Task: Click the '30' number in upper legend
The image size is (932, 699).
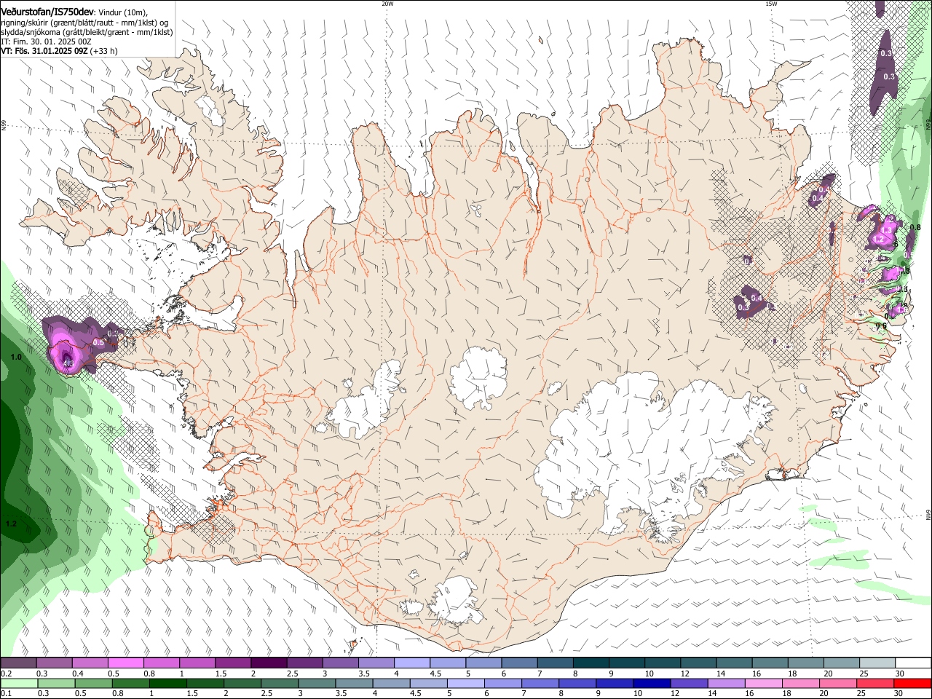Action: [x=900, y=674]
